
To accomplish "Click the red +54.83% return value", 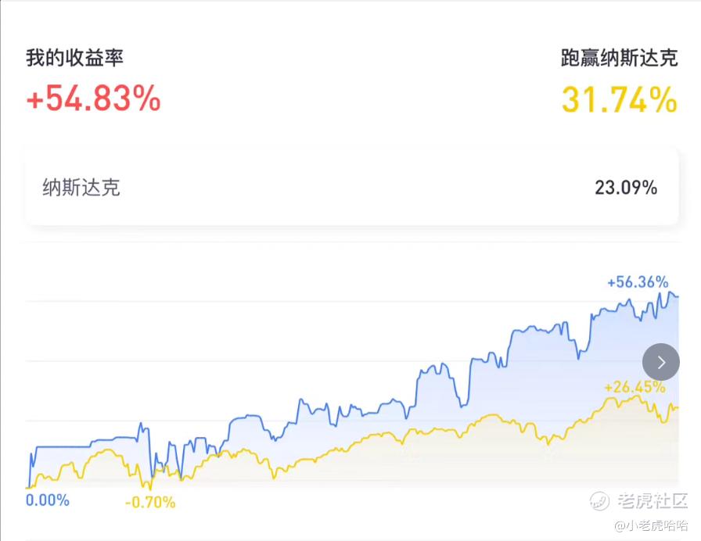I will pyautogui.click(x=93, y=99).
